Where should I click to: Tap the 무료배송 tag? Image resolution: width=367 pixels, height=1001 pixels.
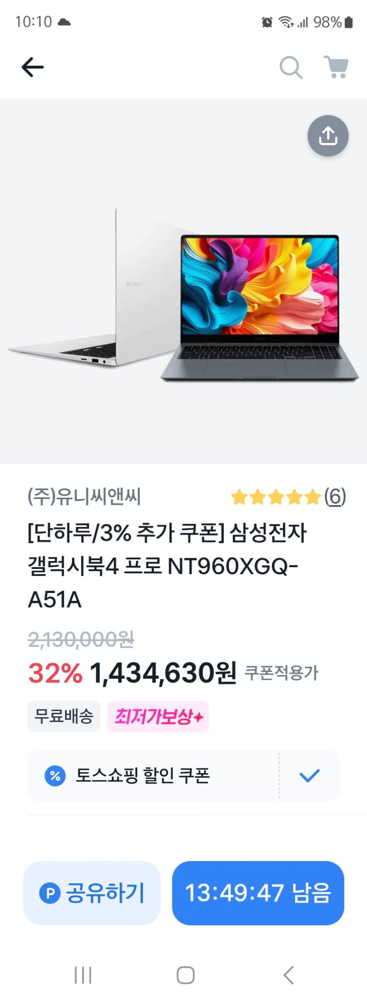64,716
